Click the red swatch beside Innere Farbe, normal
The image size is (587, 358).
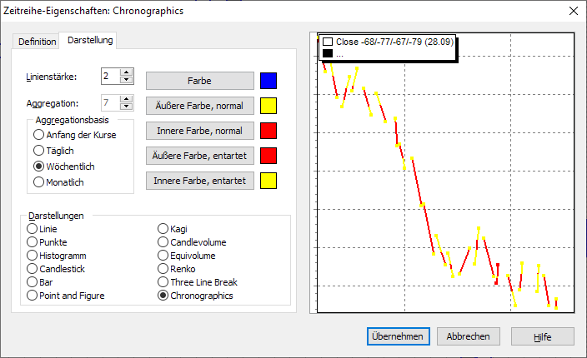268,131
